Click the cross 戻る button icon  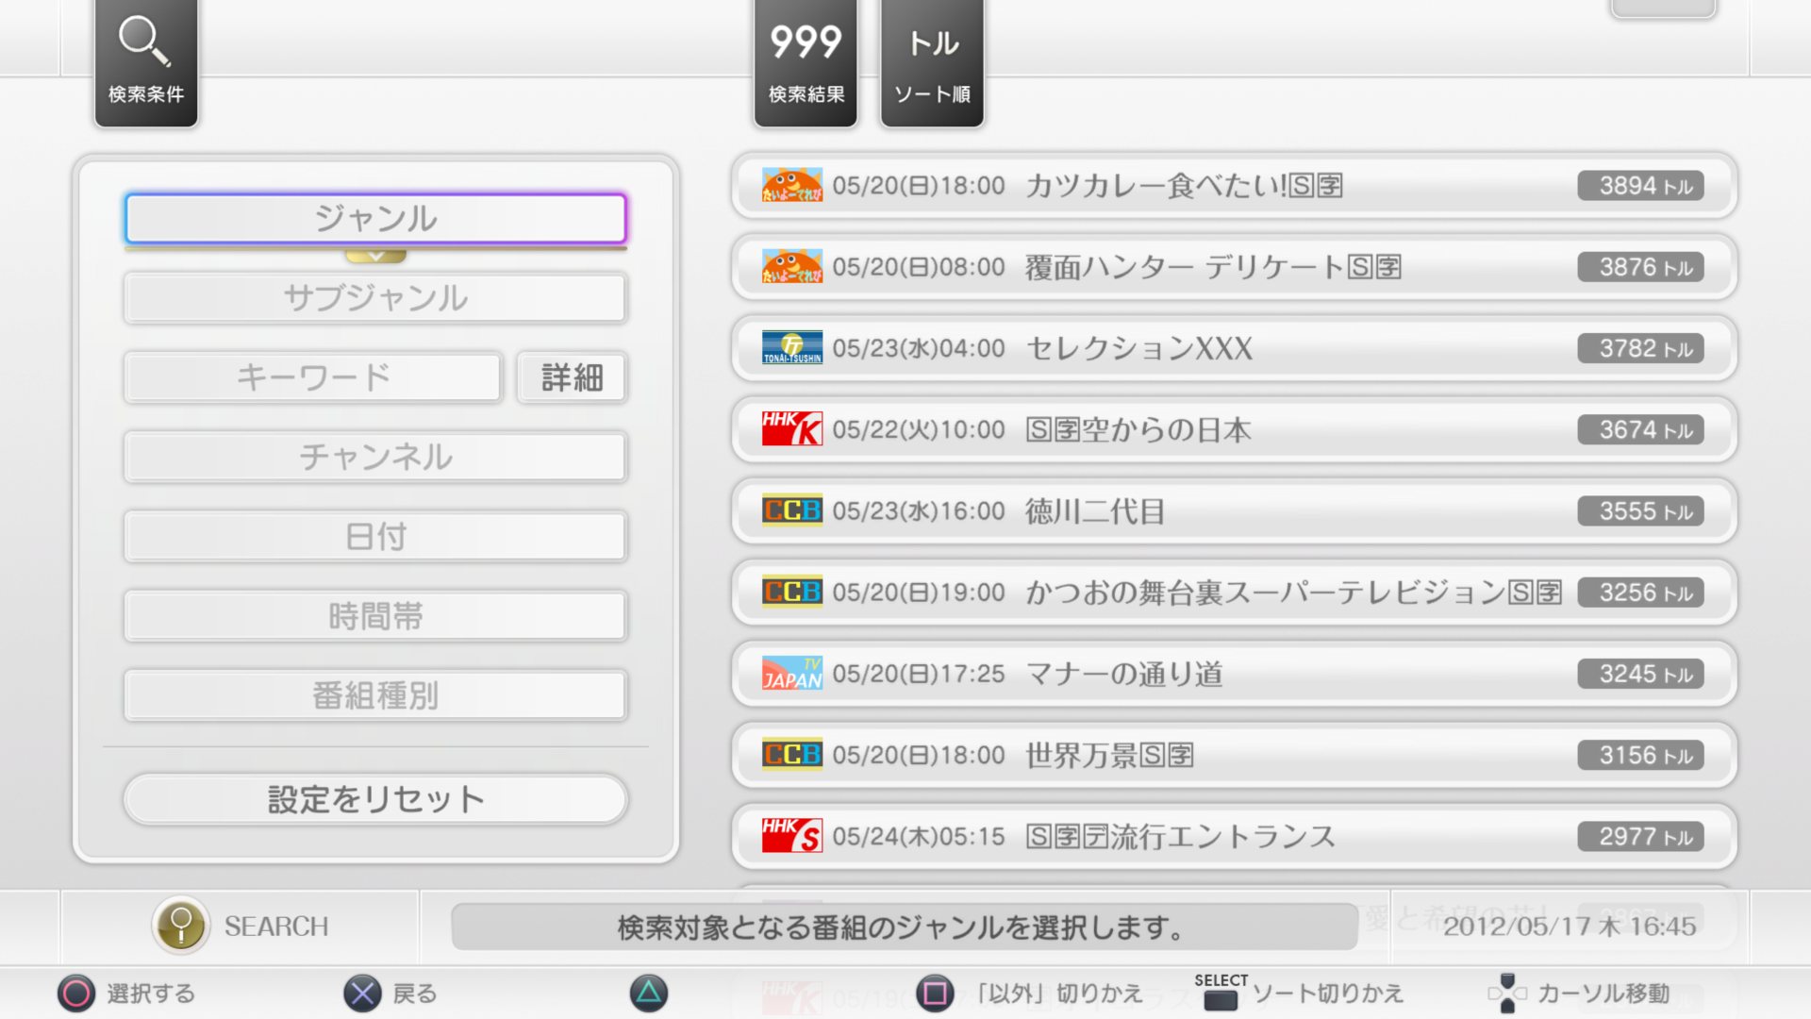[362, 994]
